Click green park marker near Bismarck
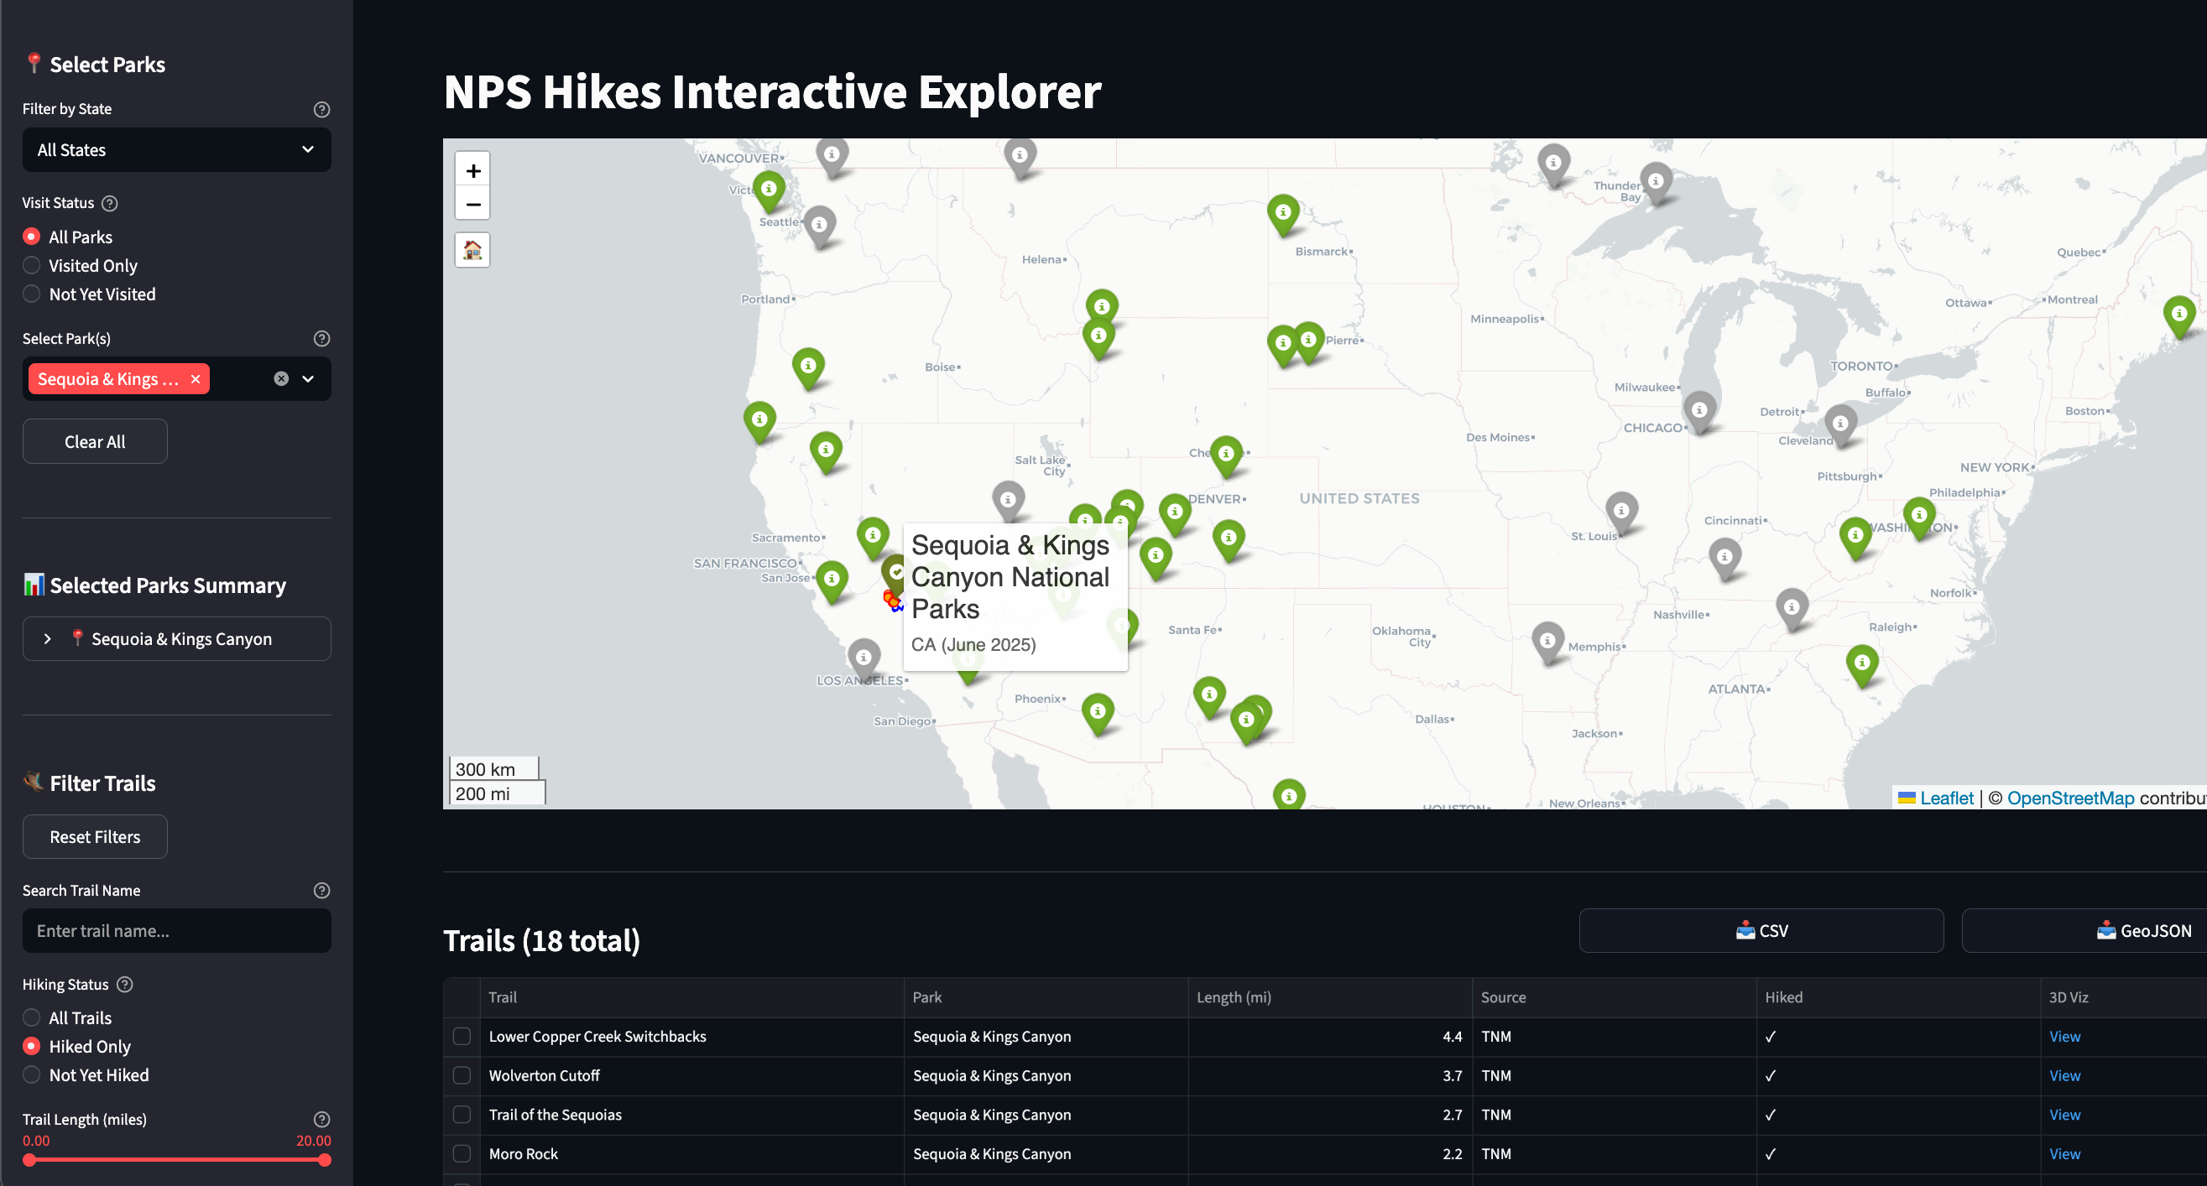The width and height of the screenshot is (2207, 1186). pyautogui.click(x=1282, y=212)
